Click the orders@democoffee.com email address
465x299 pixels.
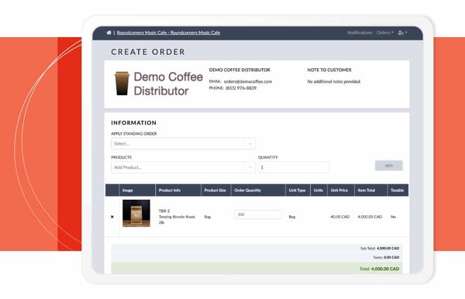pyautogui.click(x=248, y=81)
